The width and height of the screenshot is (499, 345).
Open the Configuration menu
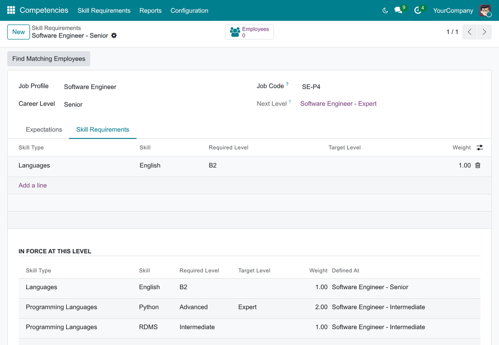pyautogui.click(x=190, y=11)
